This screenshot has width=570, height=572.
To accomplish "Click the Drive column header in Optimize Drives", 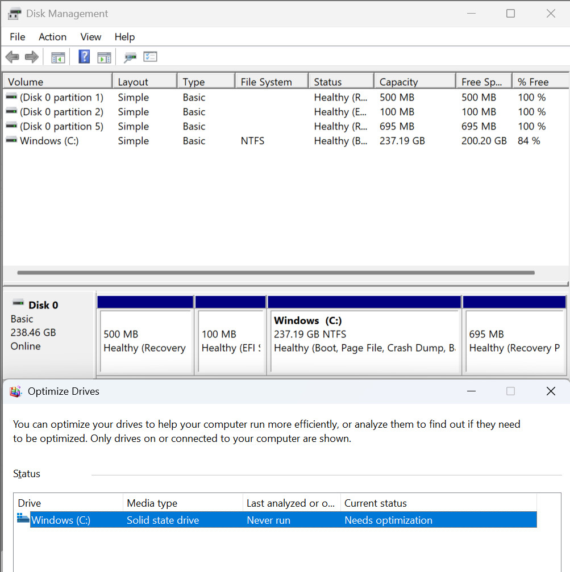I will (x=68, y=503).
